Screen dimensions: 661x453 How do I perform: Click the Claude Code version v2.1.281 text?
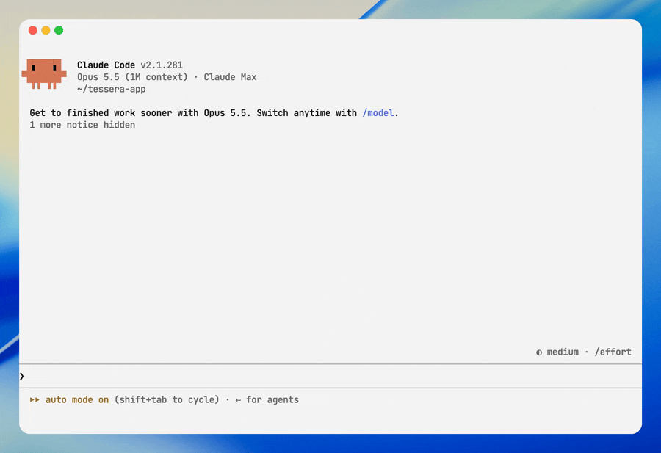tap(162, 65)
